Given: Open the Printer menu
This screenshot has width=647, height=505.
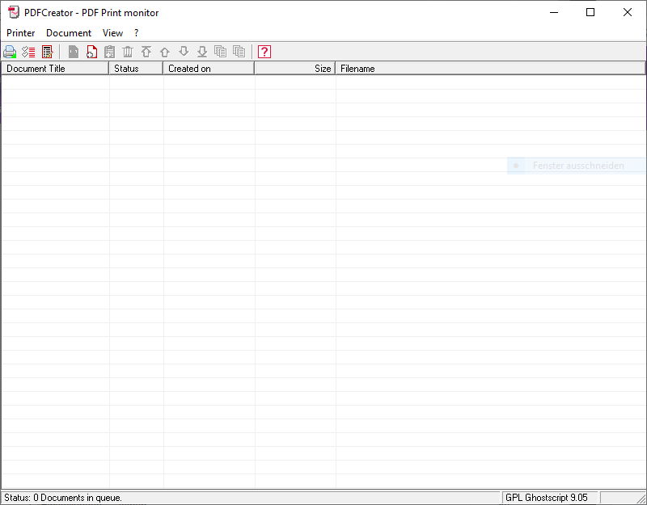Looking at the screenshot, I should [x=21, y=33].
